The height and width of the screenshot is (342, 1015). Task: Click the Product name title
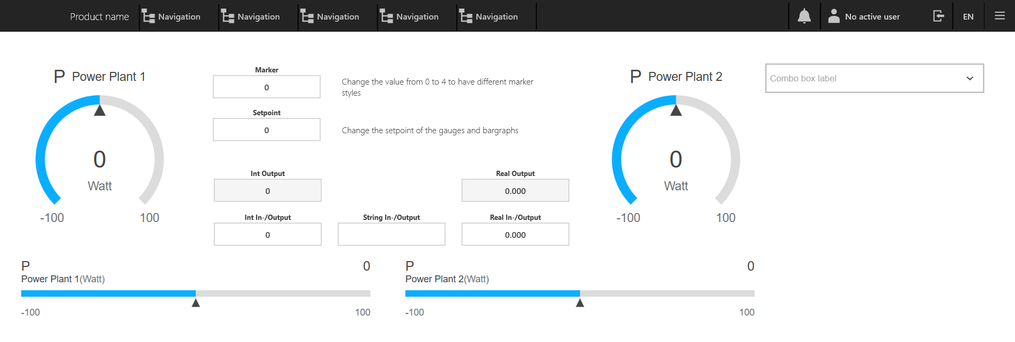[x=99, y=17]
